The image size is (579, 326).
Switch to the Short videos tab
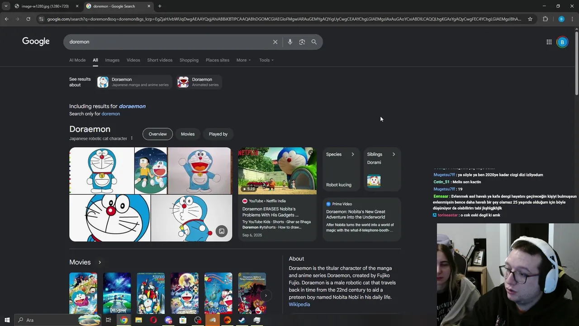click(x=160, y=60)
